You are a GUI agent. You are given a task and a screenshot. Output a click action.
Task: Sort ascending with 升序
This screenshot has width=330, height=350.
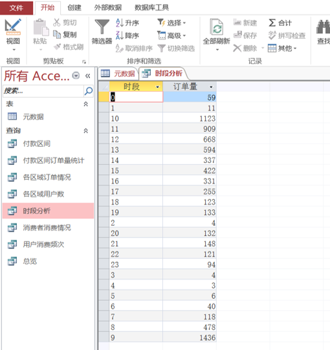(x=127, y=23)
